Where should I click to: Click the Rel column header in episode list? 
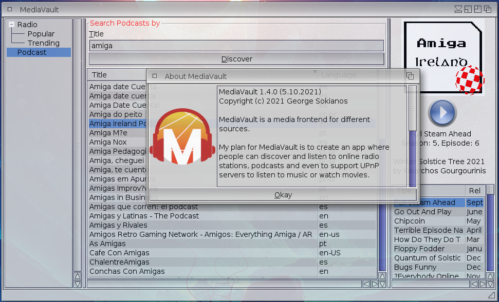[x=474, y=191]
